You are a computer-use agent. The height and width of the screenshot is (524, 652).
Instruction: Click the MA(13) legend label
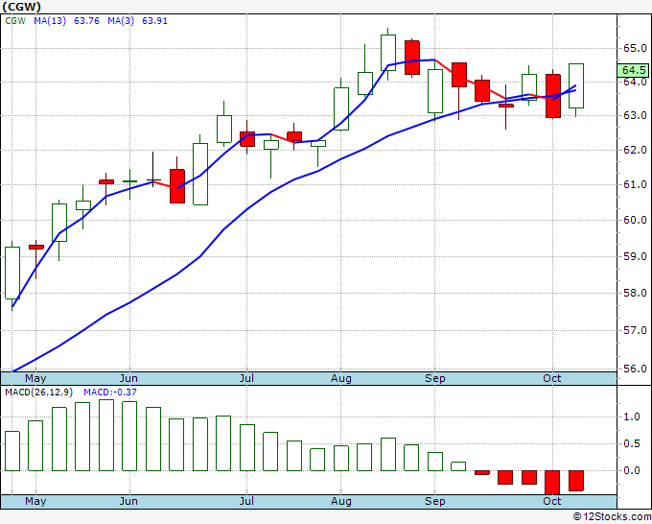50,21
